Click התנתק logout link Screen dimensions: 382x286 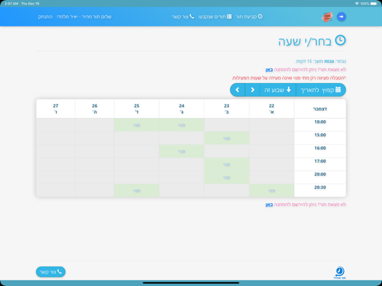tap(45, 17)
